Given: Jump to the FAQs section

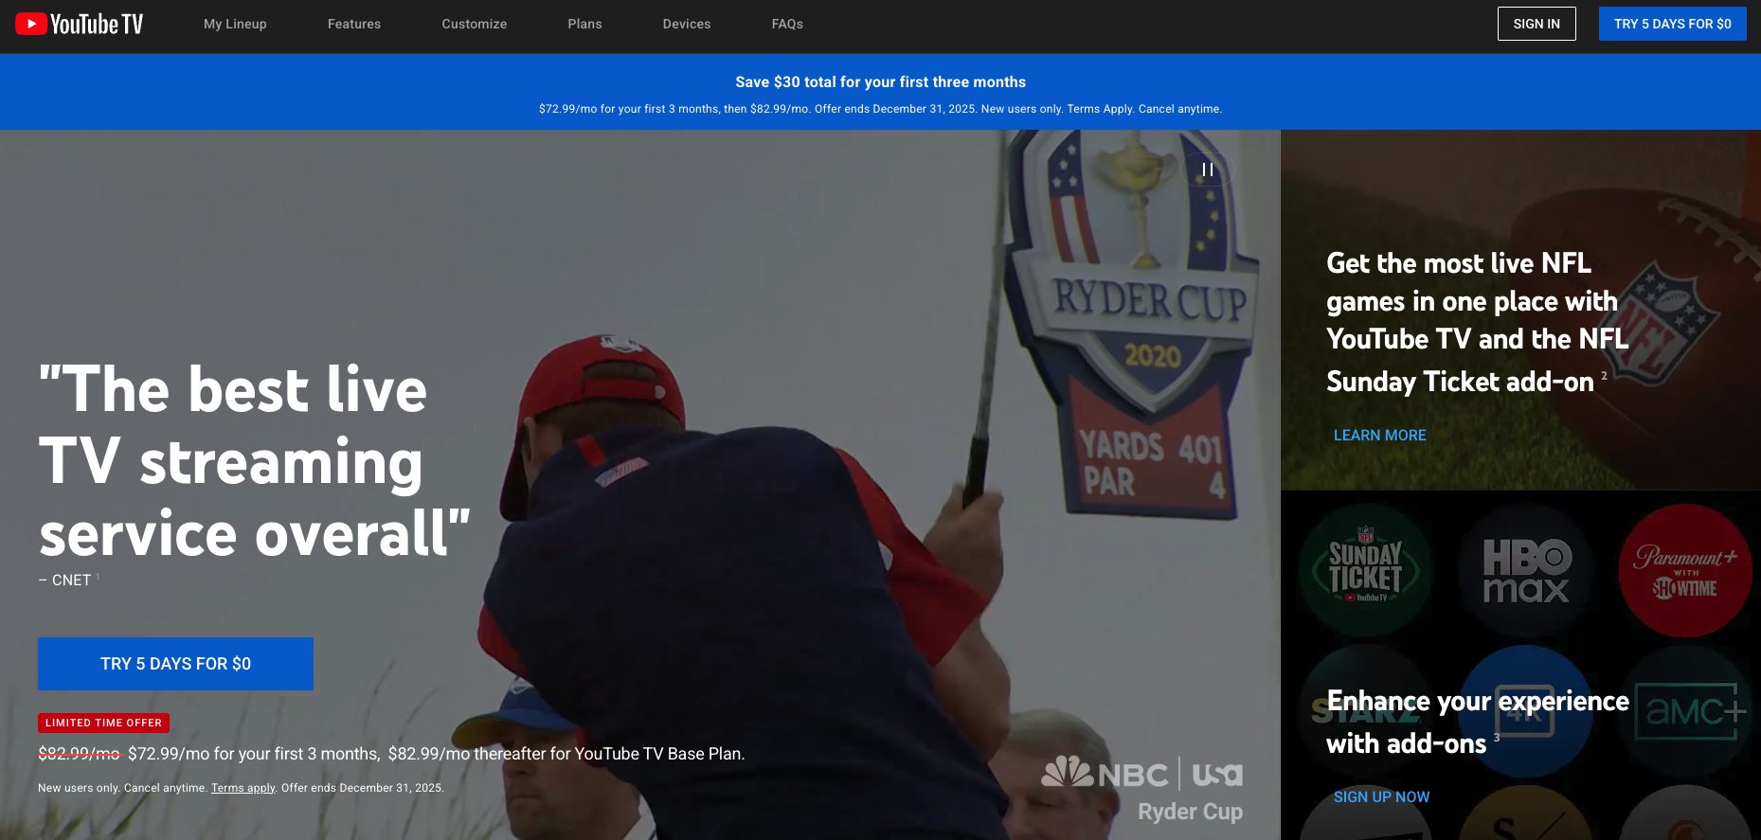Looking at the screenshot, I should point(787,24).
